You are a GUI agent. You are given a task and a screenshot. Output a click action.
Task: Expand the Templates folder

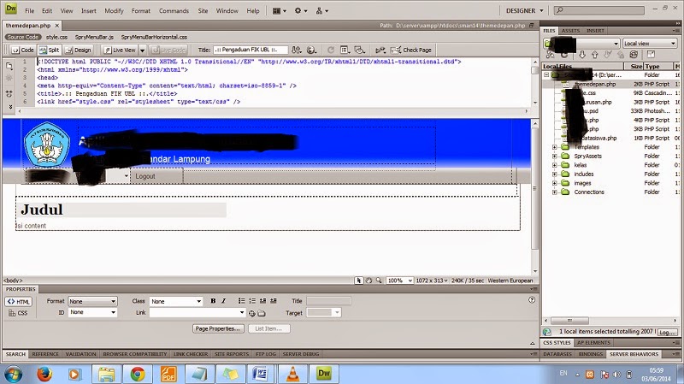[x=554, y=147]
